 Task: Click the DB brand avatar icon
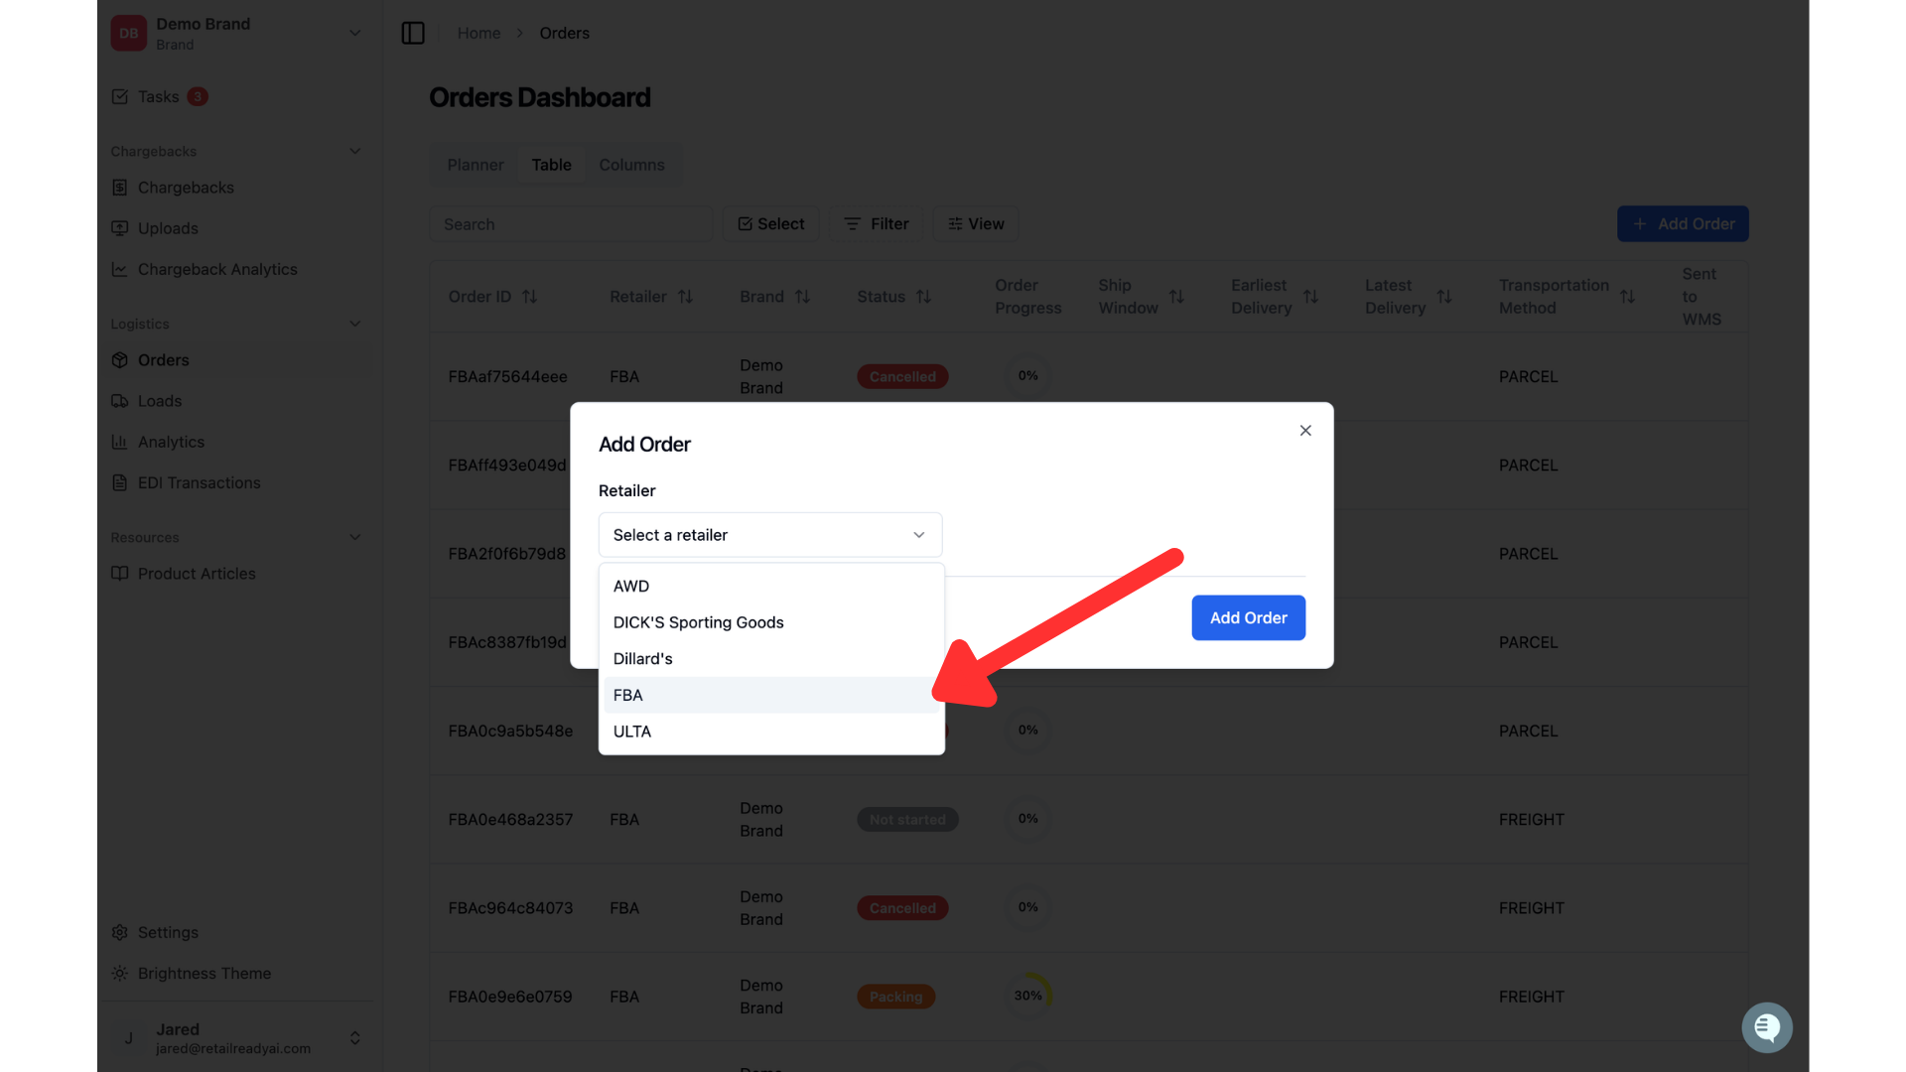coord(129,33)
